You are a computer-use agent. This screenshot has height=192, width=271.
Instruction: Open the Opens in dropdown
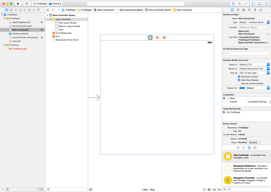click(254, 64)
